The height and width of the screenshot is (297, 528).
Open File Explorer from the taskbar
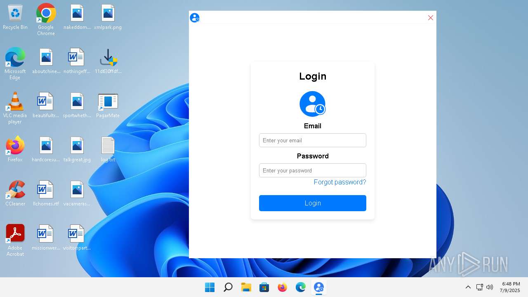tap(246, 287)
